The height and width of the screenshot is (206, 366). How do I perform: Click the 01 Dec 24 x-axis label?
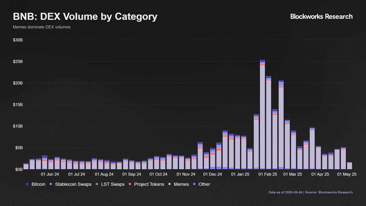(x=213, y=175)
